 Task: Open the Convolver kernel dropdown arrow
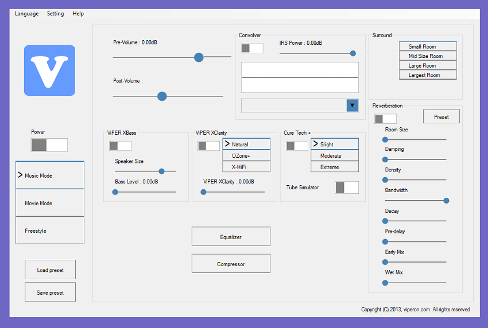pos(353,106)
